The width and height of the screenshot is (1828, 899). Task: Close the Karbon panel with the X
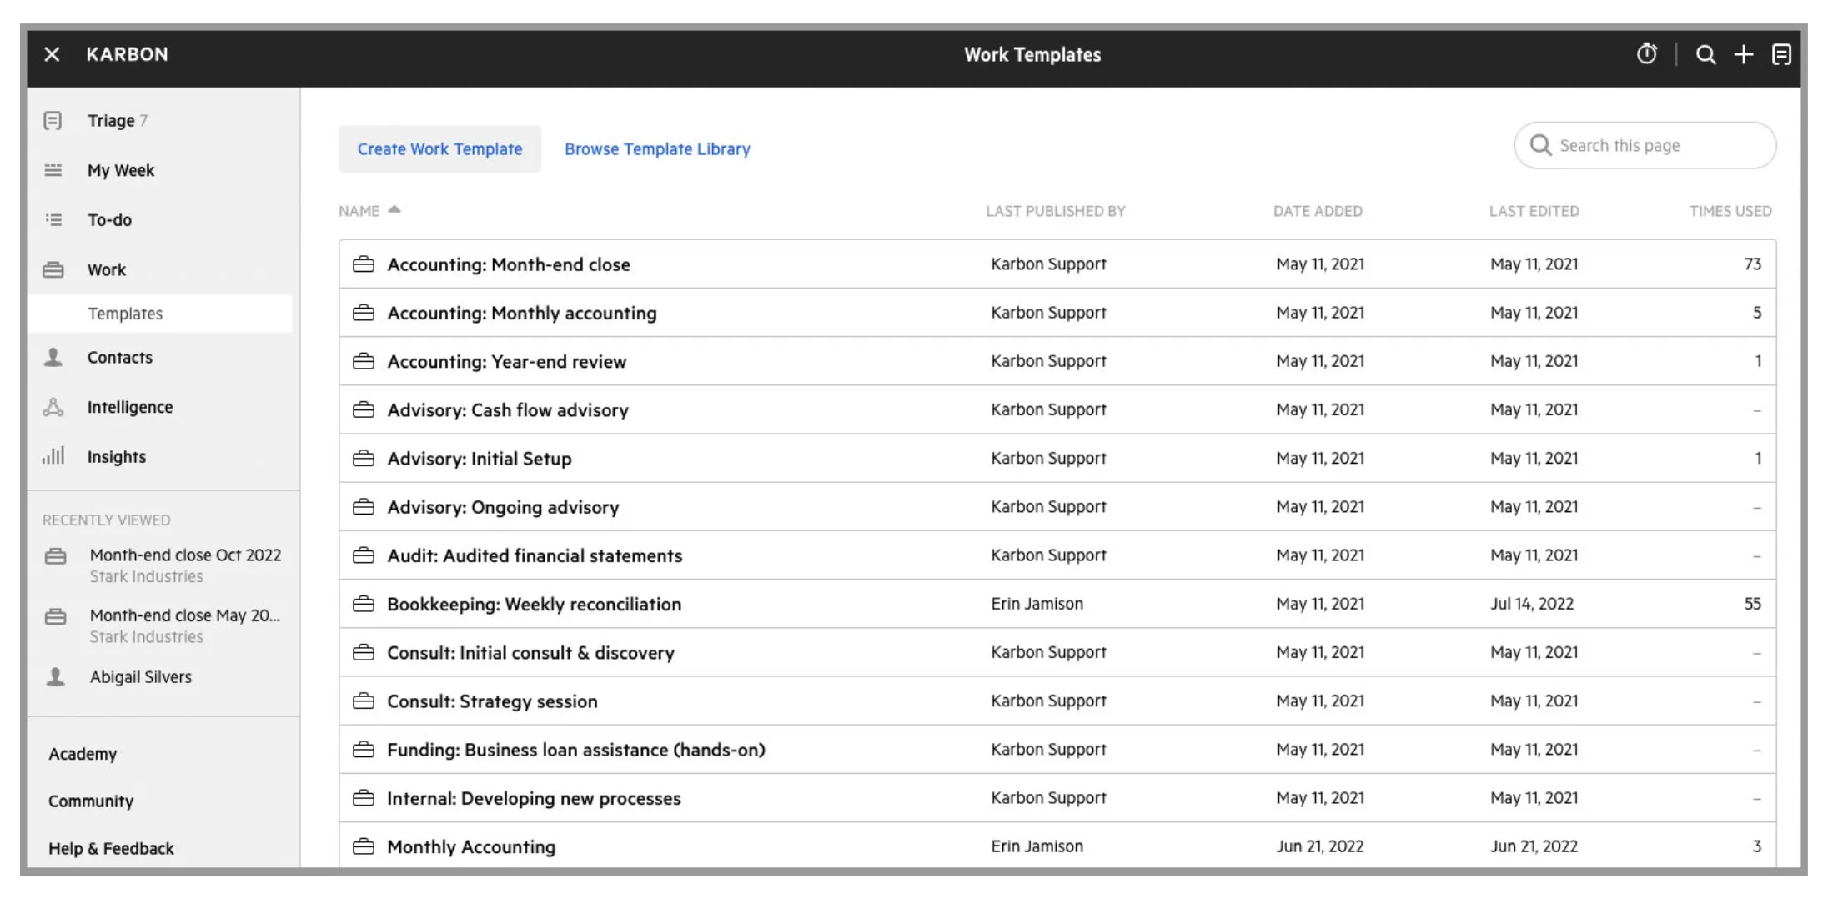pyautogui.click(x=52, y=54)
